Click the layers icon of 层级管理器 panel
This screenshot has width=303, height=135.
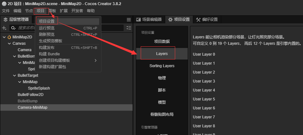coord(5,20)
